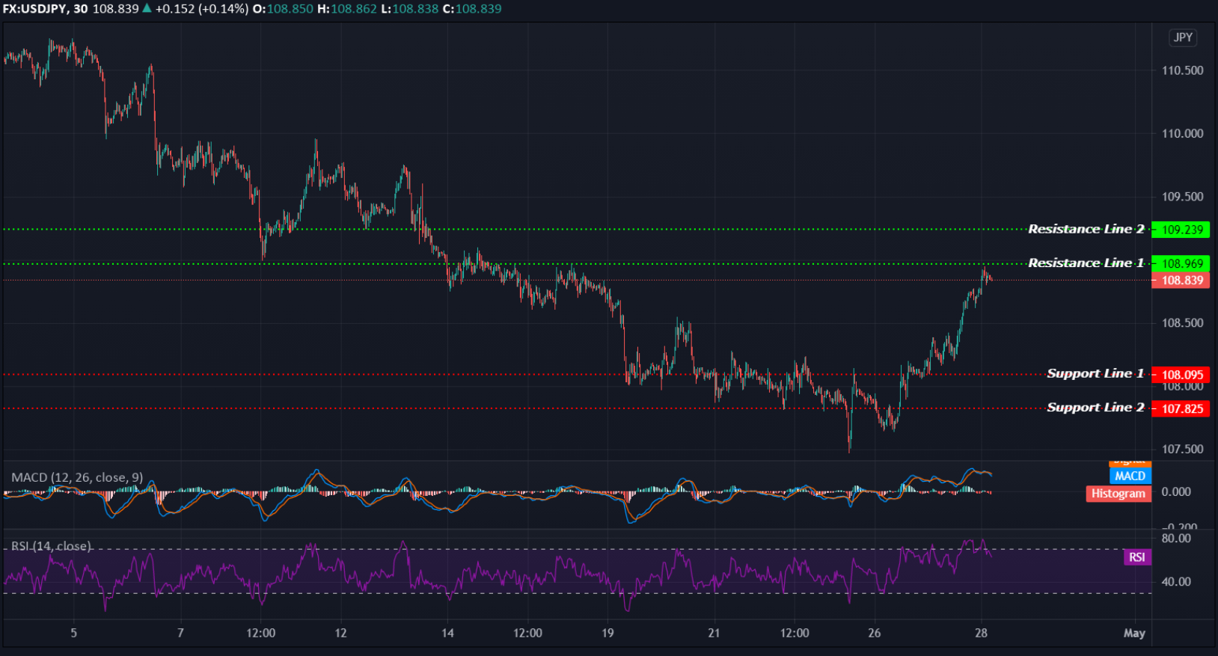Click the 5 date on time axis

73,633
